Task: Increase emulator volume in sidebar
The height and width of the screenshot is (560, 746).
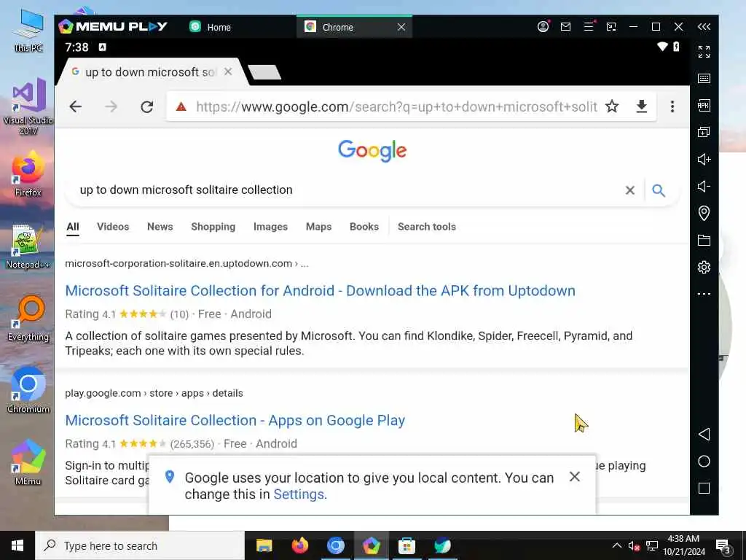Action: pyautogui.click(x=704, y=159)
